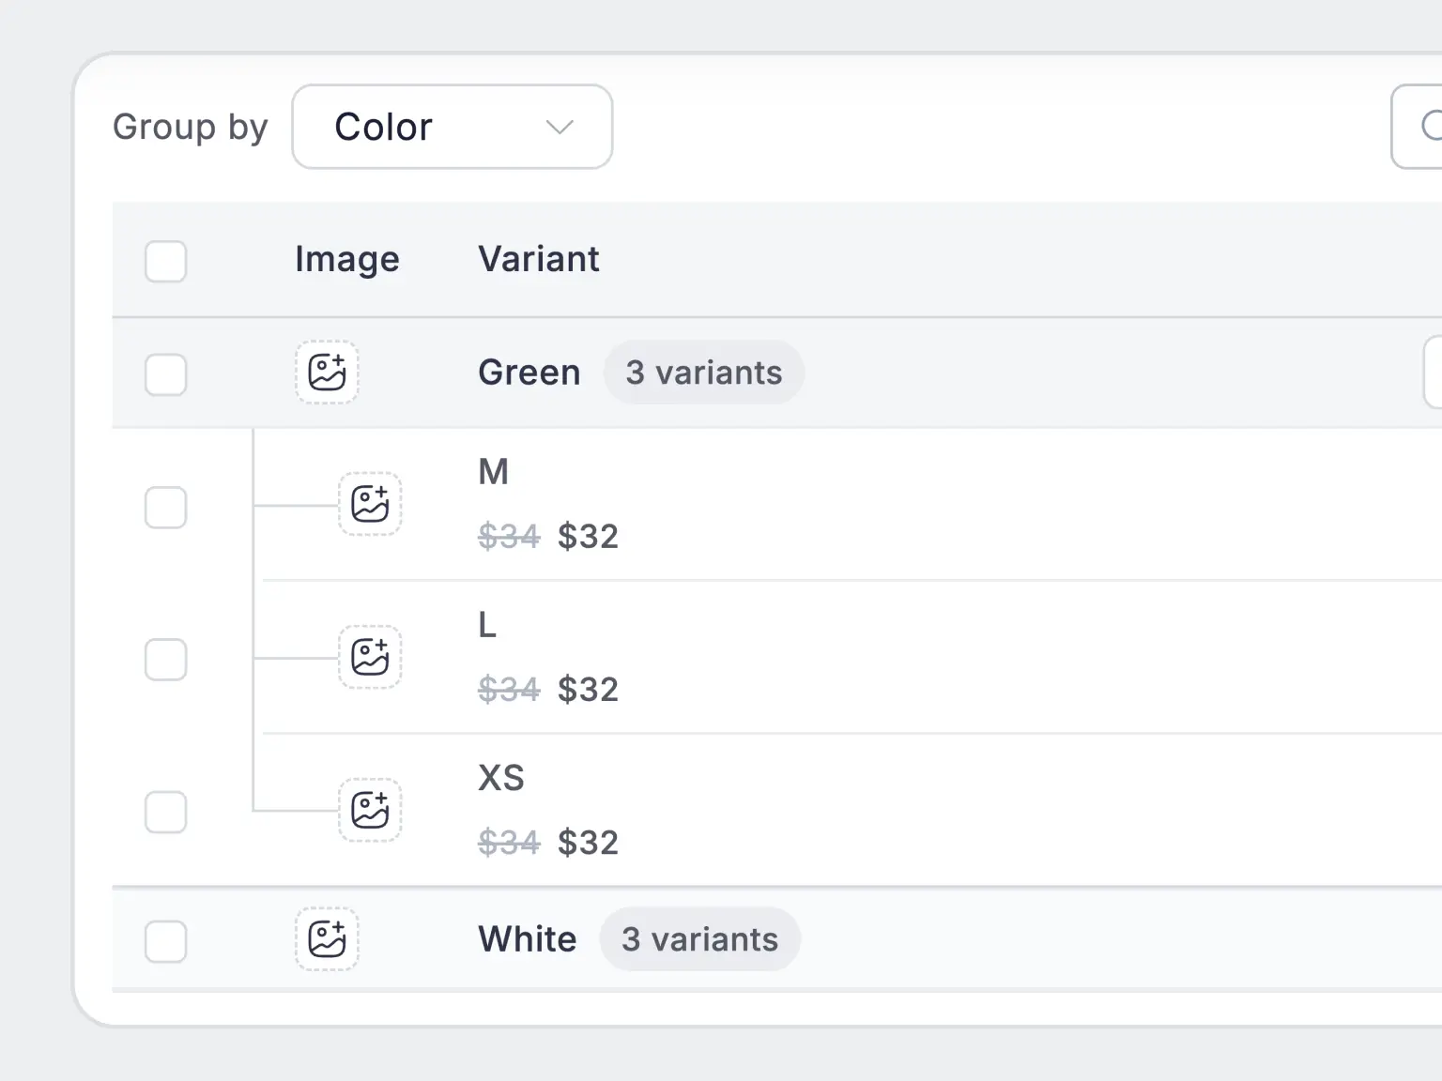
Task: Click the Group by label
Action: (x=191, y=128)
